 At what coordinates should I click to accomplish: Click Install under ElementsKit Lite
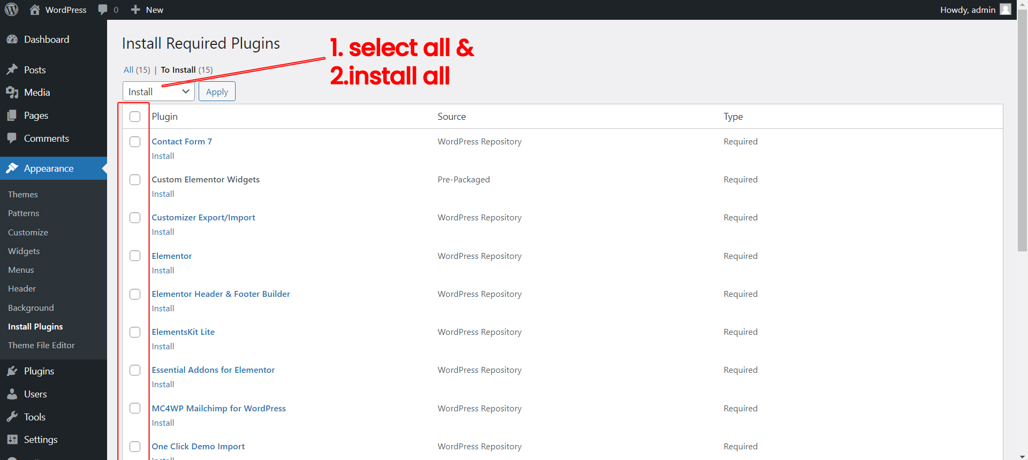pyautogui.click(x=163, y=347)
